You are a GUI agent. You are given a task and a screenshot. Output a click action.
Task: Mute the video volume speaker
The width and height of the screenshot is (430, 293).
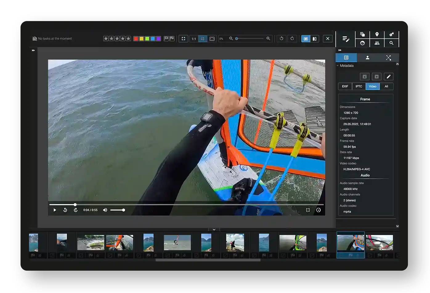coord(105,210)
